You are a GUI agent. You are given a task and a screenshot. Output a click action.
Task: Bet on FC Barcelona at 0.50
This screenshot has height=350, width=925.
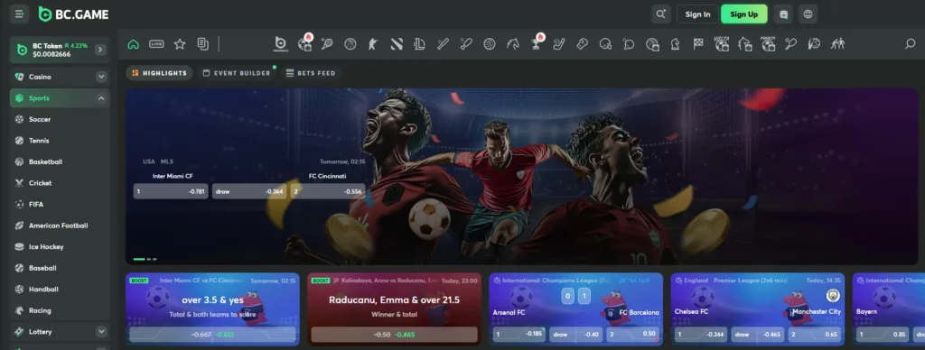click(633, 334)
